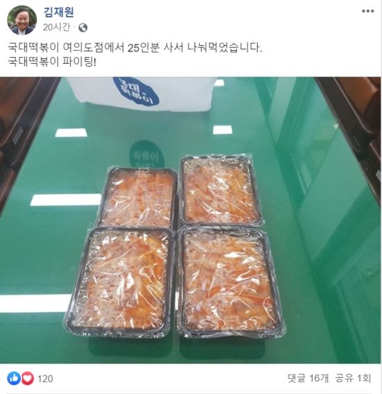Click the red heart love reaction icon
Image resolution: width=382 pixels, height=394 pixels.
pyautogui.click(x=27, y=379)
